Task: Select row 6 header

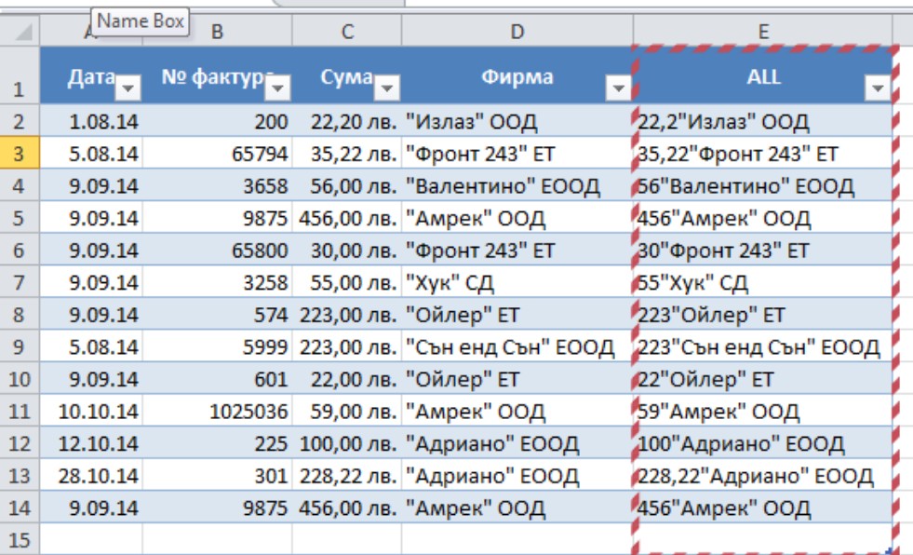Action: [x=20, y=250]
